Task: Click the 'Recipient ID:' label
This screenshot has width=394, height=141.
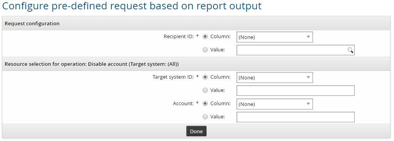Action: (178, 37)
